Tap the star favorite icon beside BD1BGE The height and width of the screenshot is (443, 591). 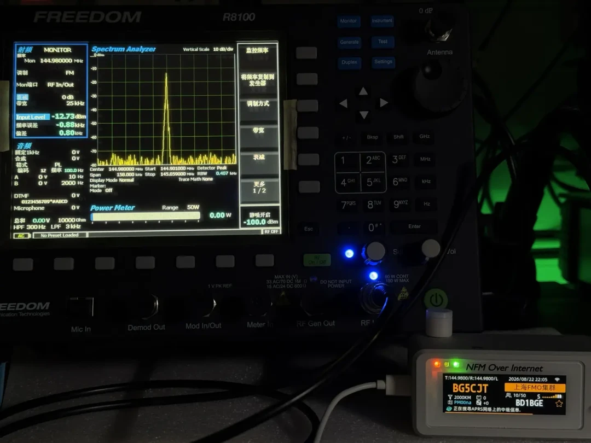coord(559,404)
